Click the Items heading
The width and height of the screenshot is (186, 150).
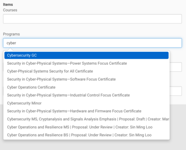8,5
